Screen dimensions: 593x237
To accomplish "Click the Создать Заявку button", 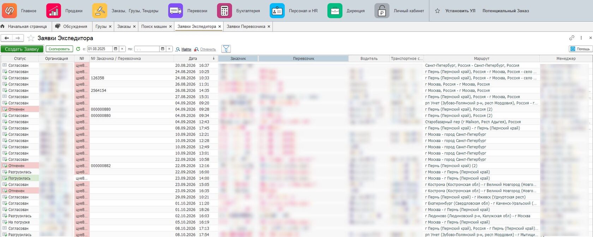I will 22,49.
